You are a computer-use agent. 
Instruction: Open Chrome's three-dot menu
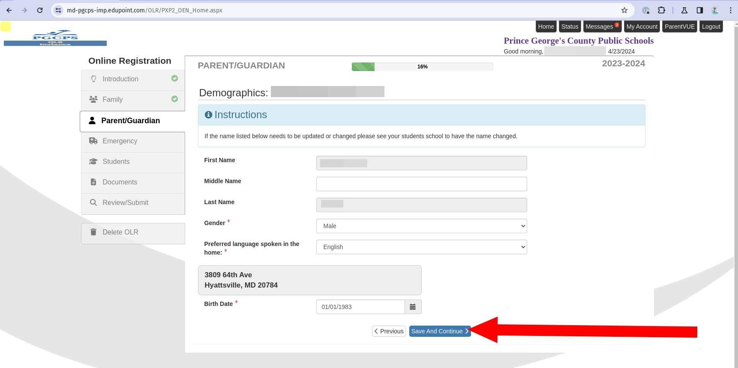click(x=730, y=10)
